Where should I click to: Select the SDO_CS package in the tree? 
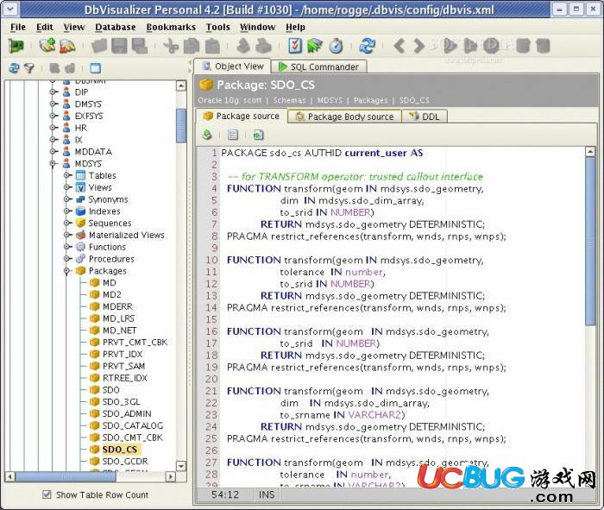(119, 450)
